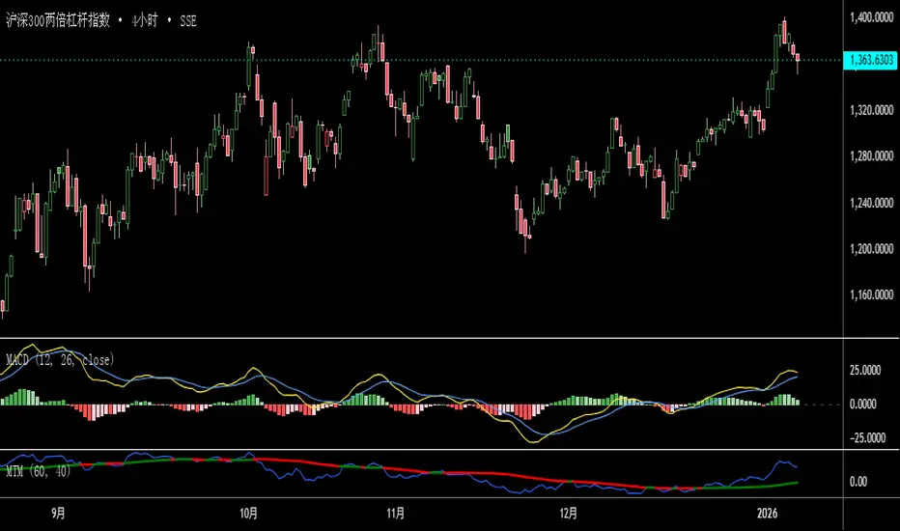Open the MACD (12, 26, close) indicator legend
The image size is (900, 531).
pyautogui.click(x=60, y=360)
